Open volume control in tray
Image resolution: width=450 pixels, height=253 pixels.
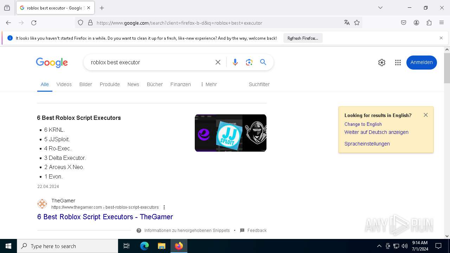pyautogui.click(x=405, y=246)
